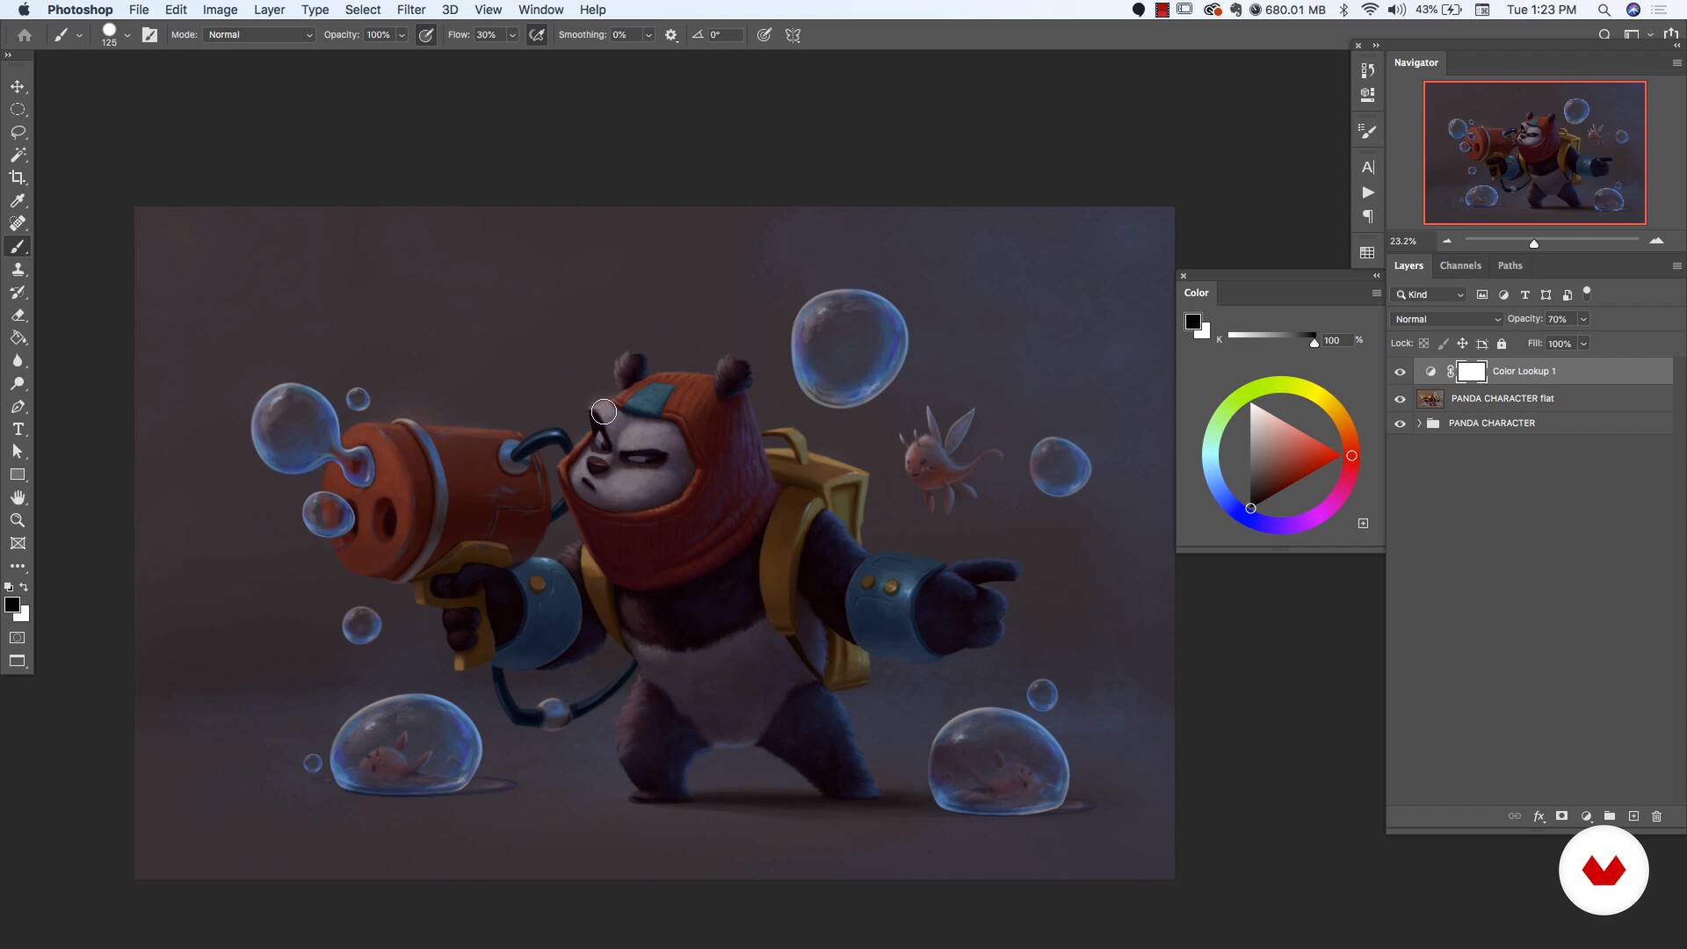Click the hue ring on the color wheel

point(1351,455)
